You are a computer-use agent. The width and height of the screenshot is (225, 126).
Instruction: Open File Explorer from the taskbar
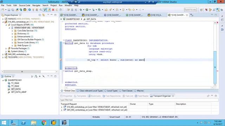(x=34, y=123)
